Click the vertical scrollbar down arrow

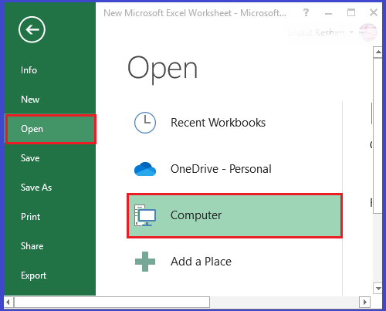[x=378, y=289]
